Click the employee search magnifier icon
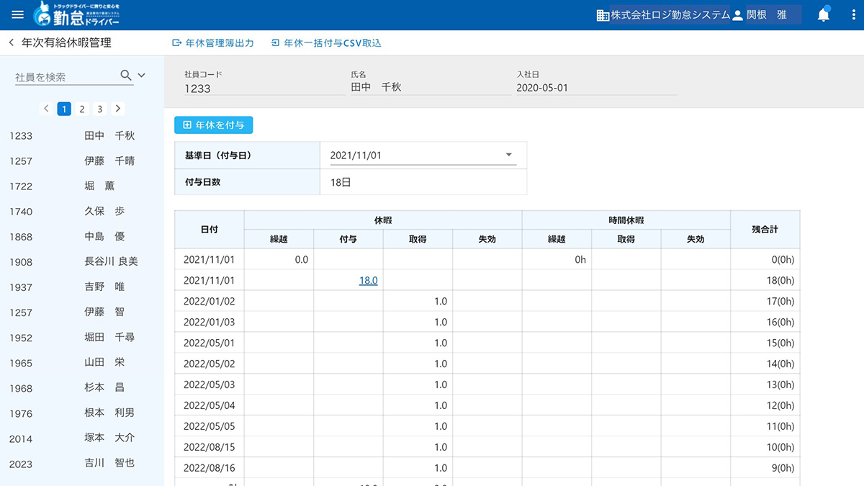The image size is (864, 486). [125, 76]
